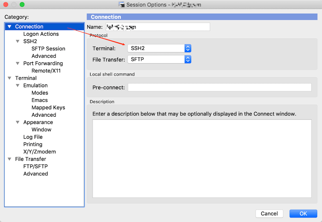Collapse the Port Forwarding disclosure triangle
322x222 pixels.
point(18,64)
